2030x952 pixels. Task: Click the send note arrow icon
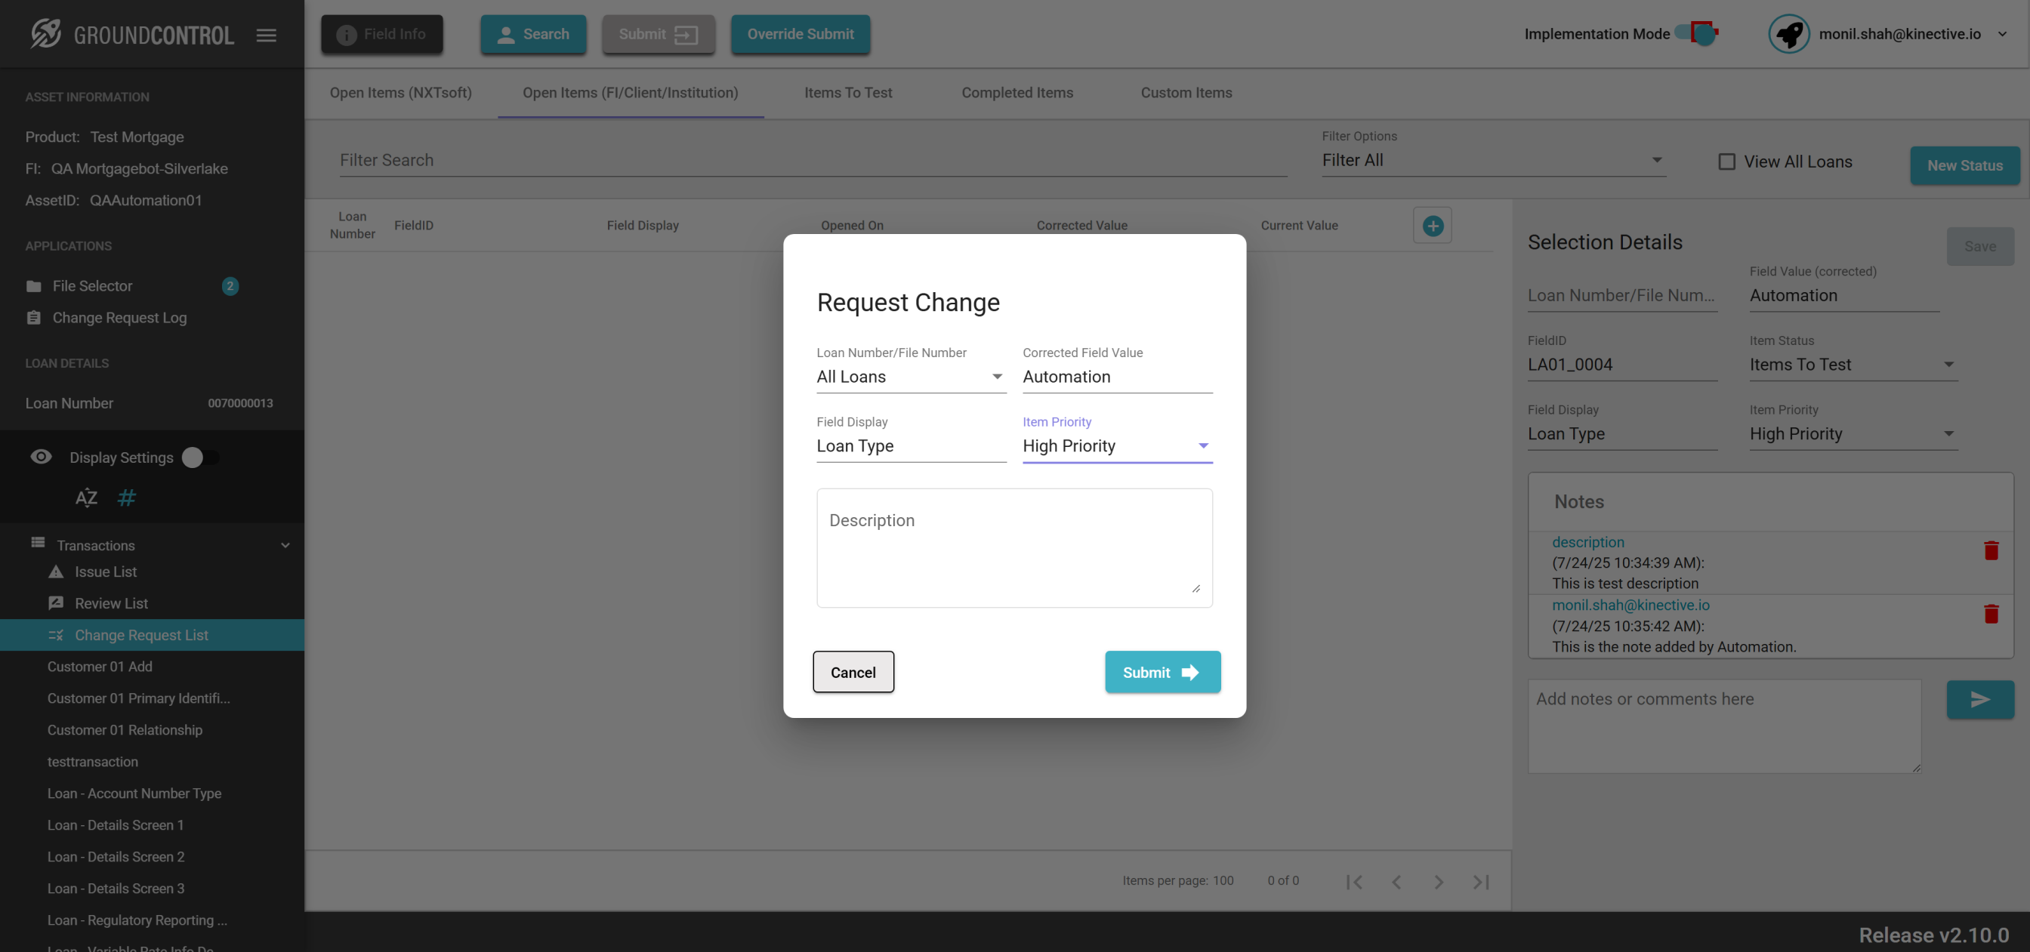(1979, 699)
